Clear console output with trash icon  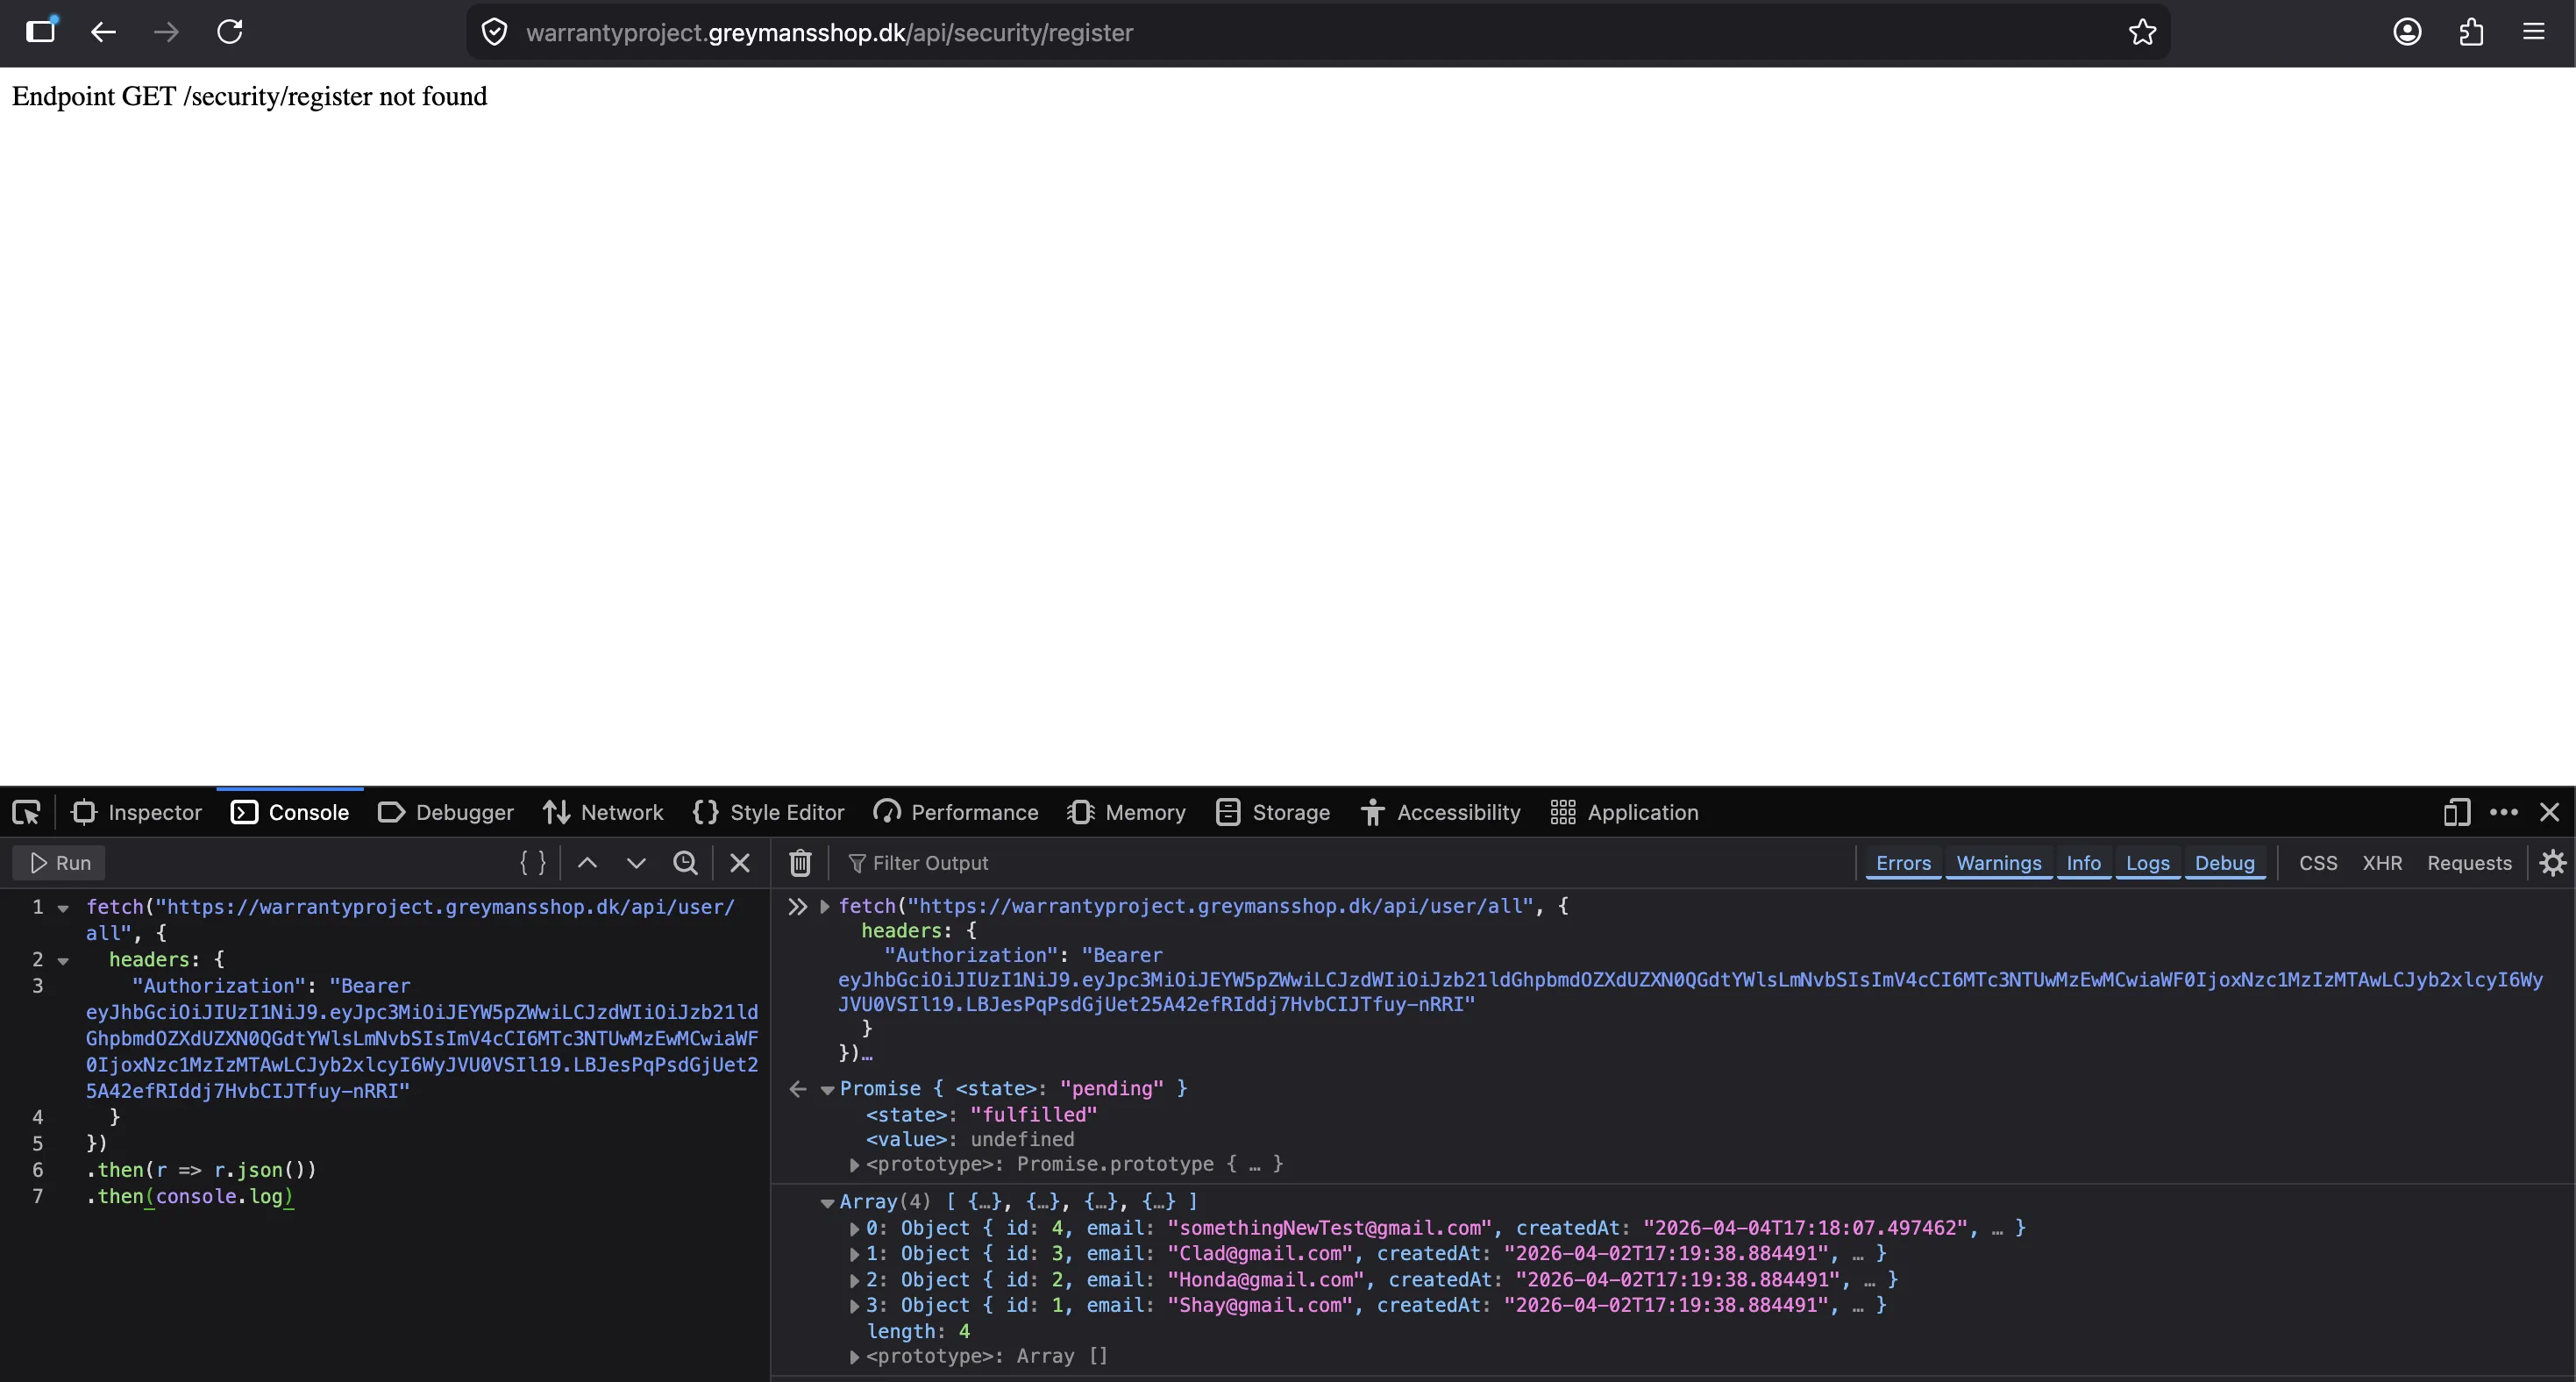click(x=800, y=862)
